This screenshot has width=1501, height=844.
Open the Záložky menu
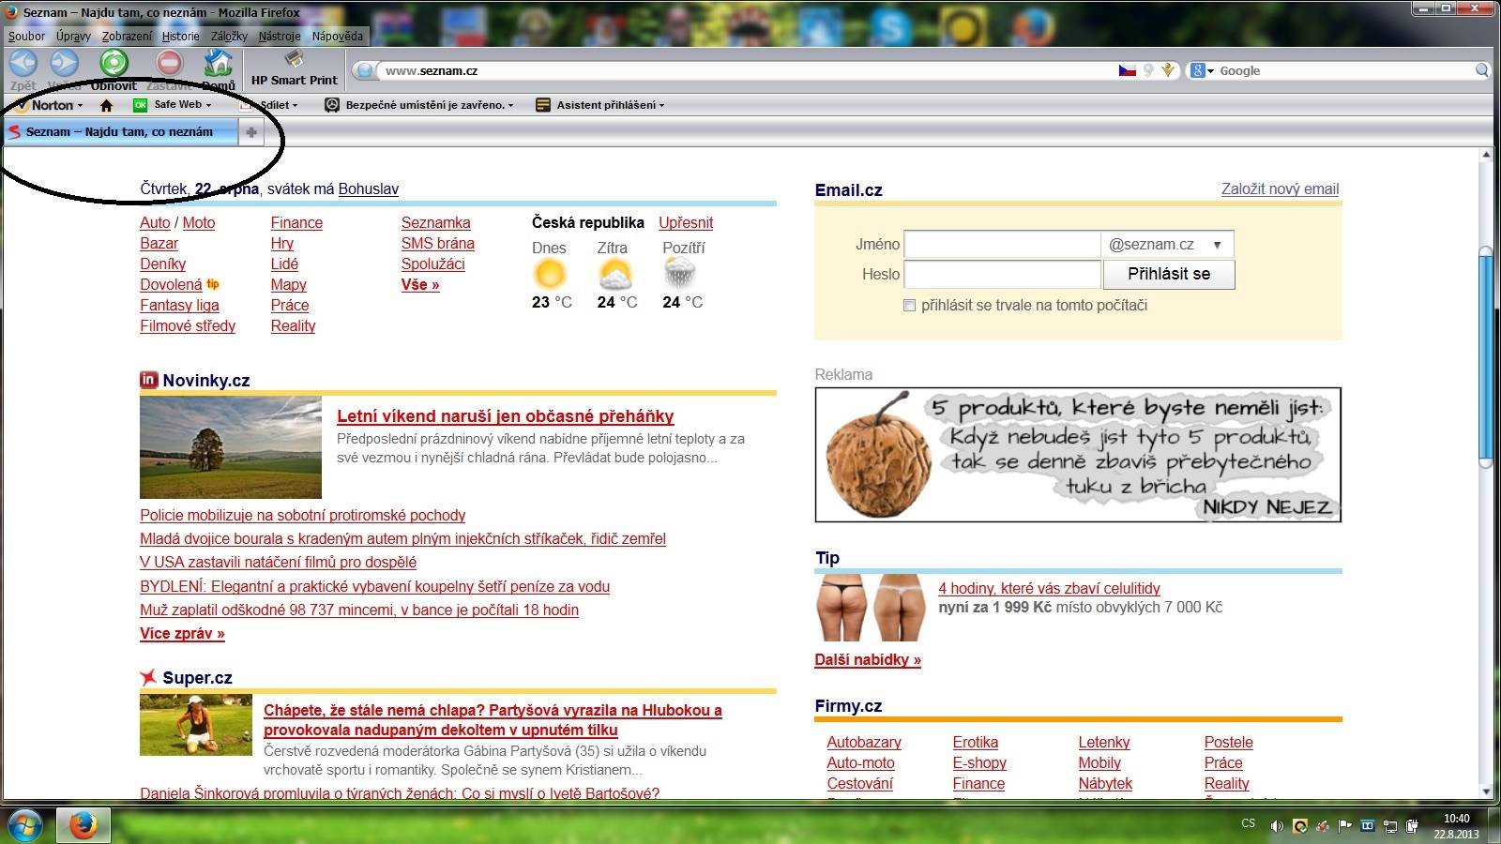click(x=229, y=36)
